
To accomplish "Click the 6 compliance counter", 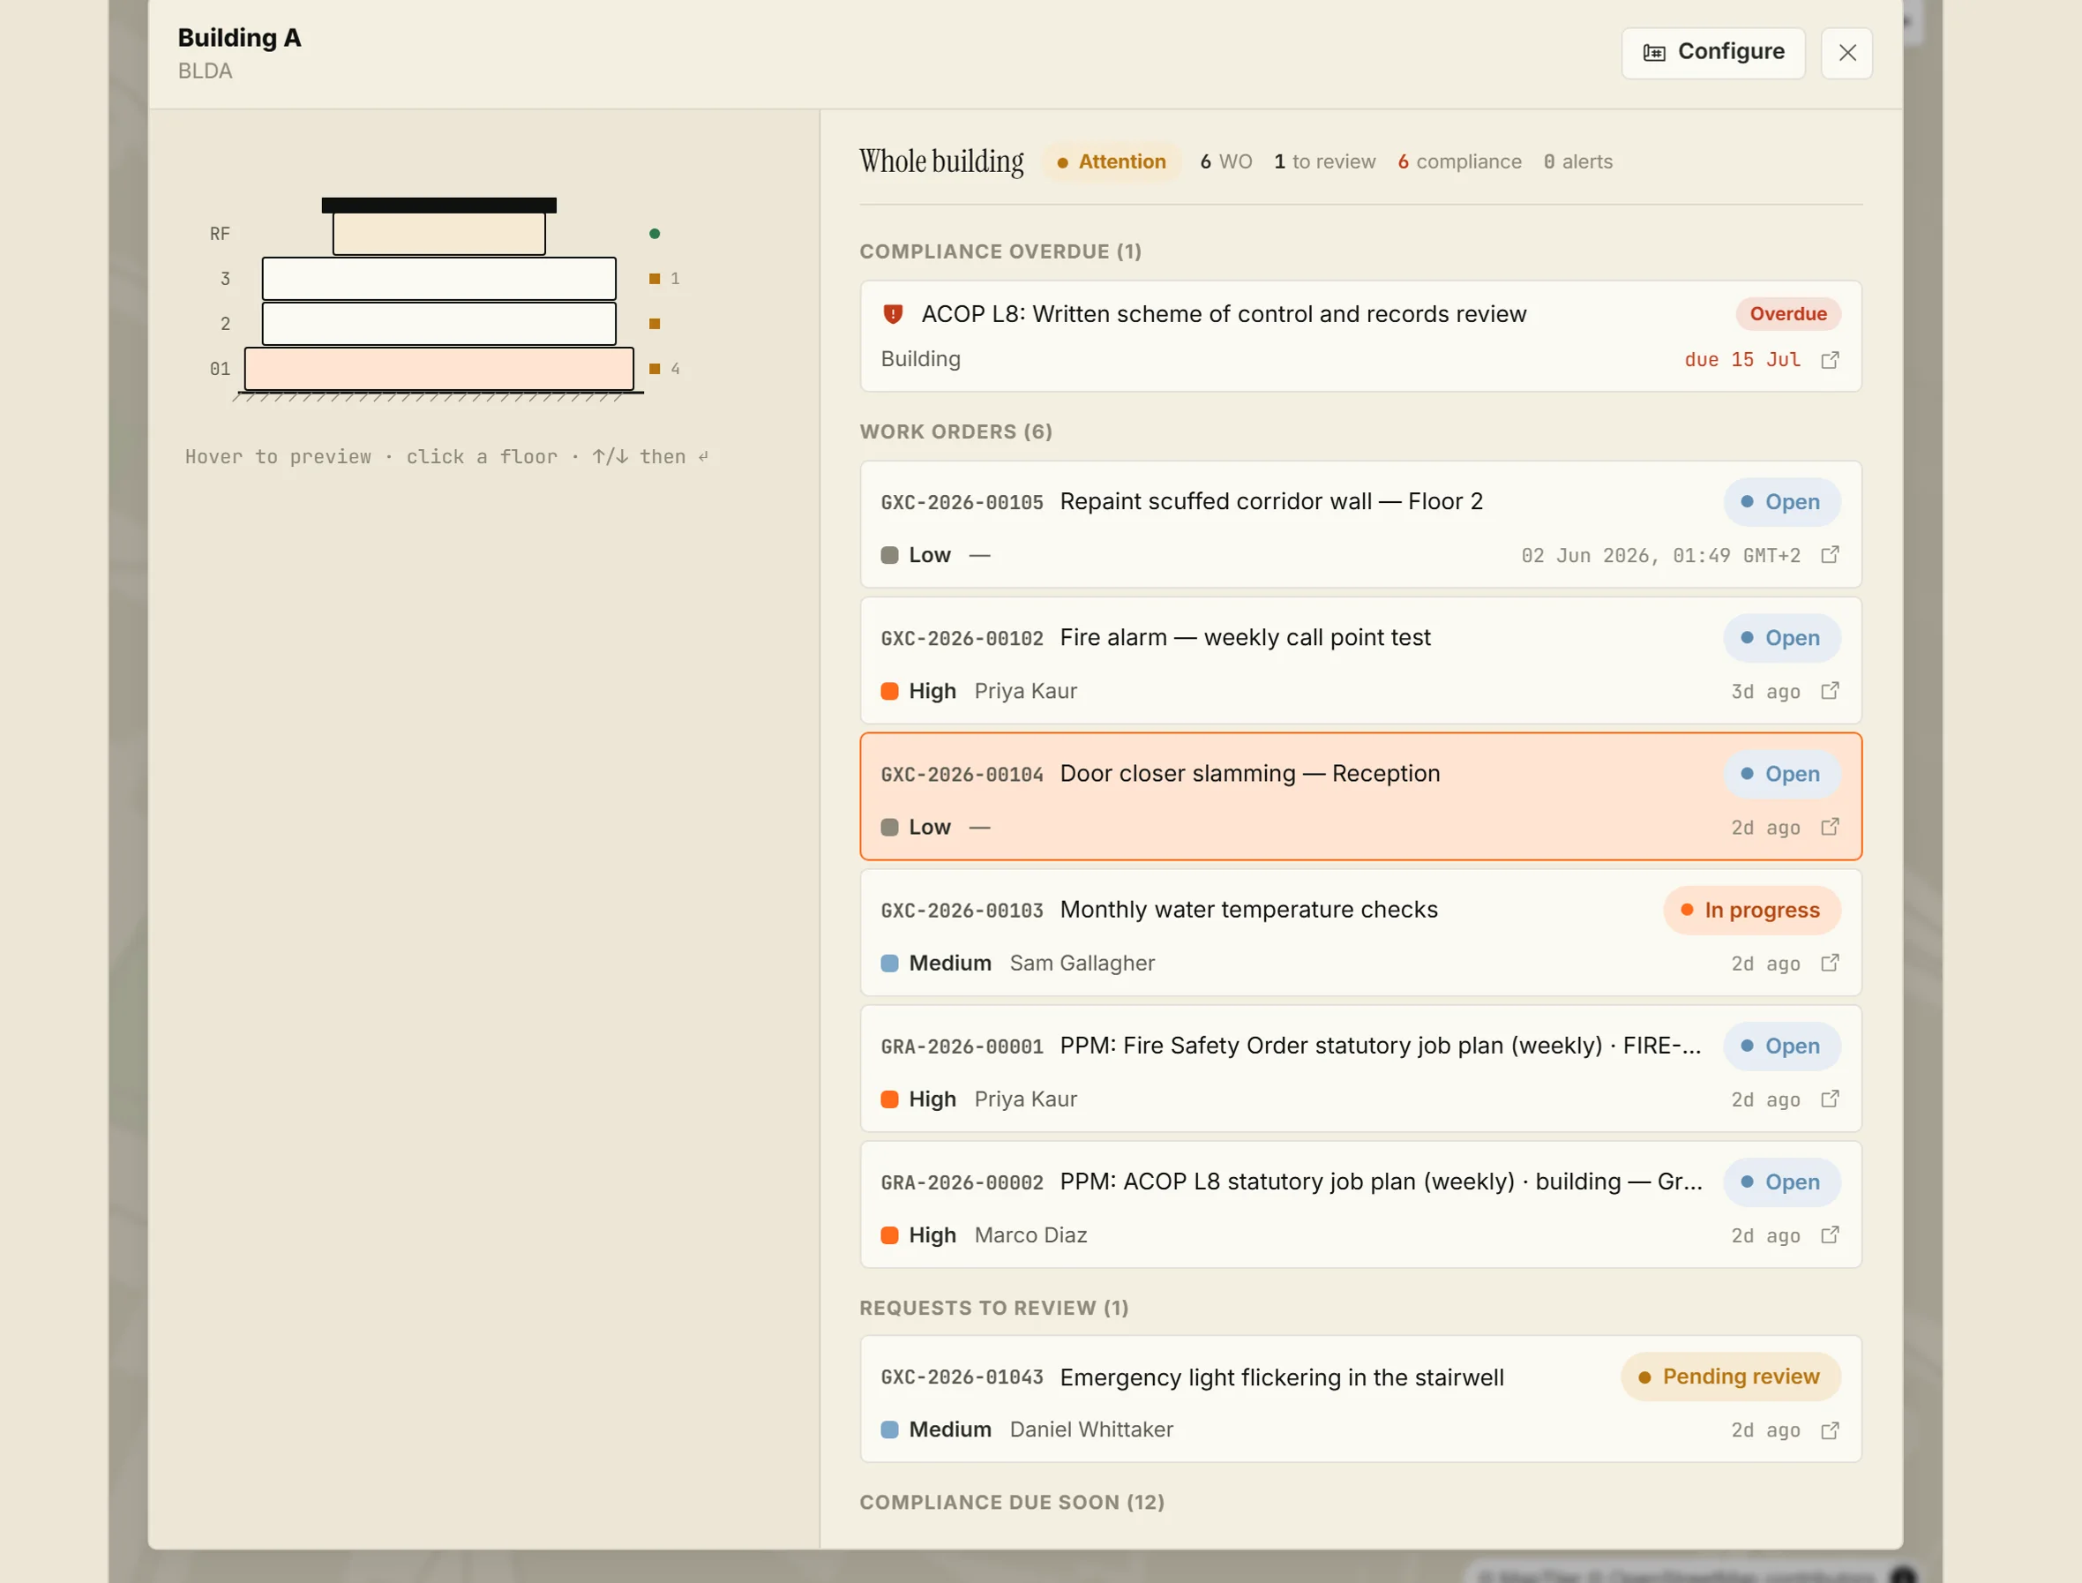I will click(x=1459, y=162).
